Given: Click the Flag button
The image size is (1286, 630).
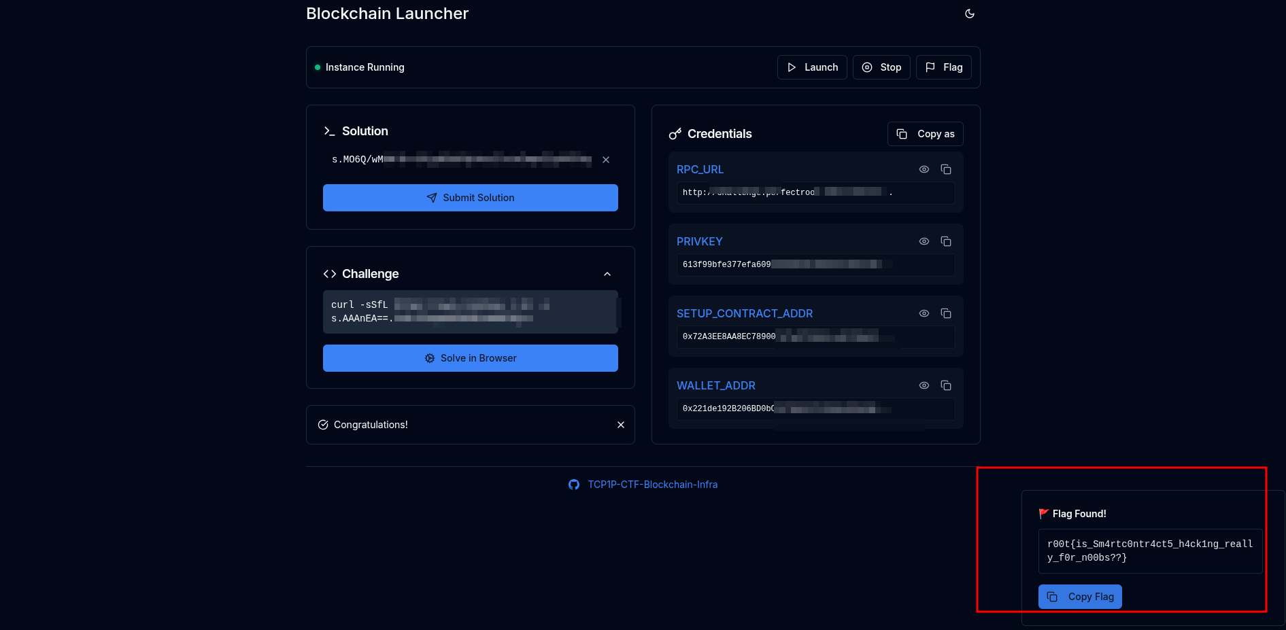Looking at the screenshot, I should pos(944,67).
